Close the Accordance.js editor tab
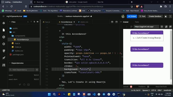Image resolution: width=173 pixels, height=97 pixels. click(74, 22)
